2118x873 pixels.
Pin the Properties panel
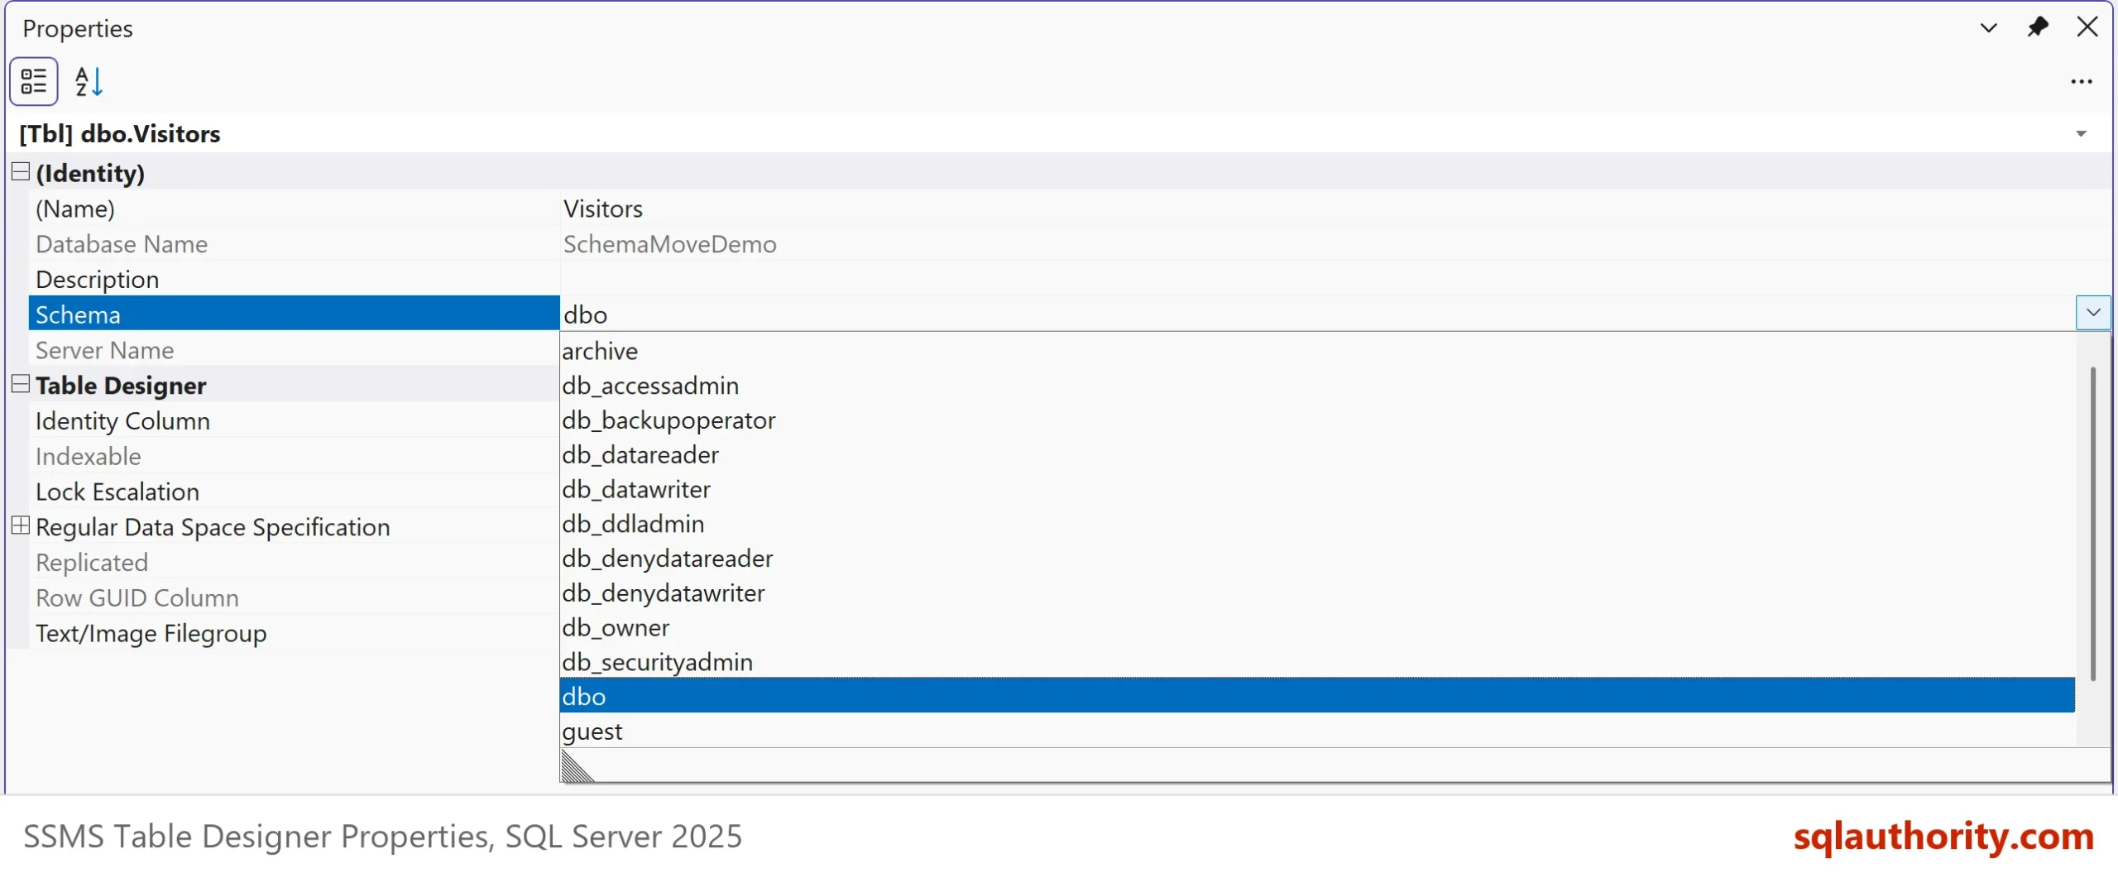[x=2038, y=27]
